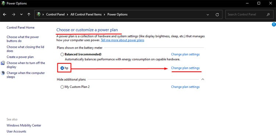Image resolution: width=276 pixels, height=138 pixels.
Task: Select the Balanced (recommended) radio button
Action: (x=62, y=54)
